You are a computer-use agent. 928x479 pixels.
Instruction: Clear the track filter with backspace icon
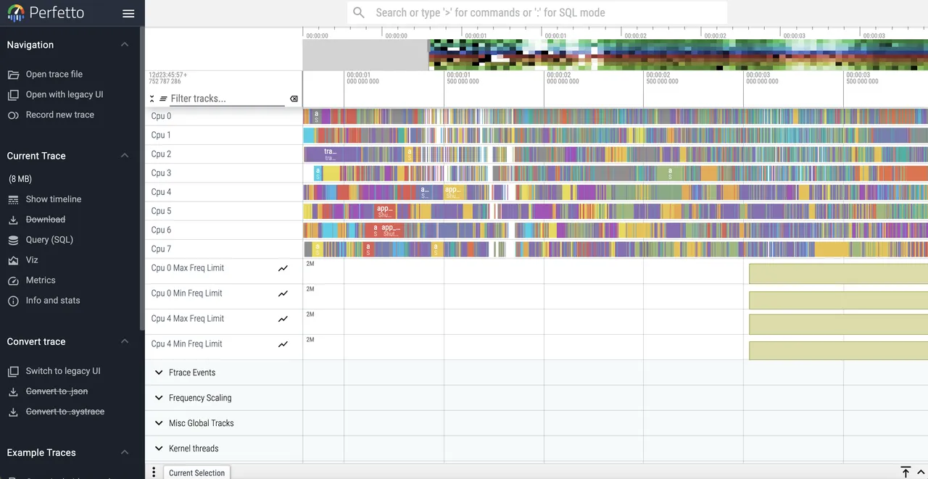tap(294, 99)
